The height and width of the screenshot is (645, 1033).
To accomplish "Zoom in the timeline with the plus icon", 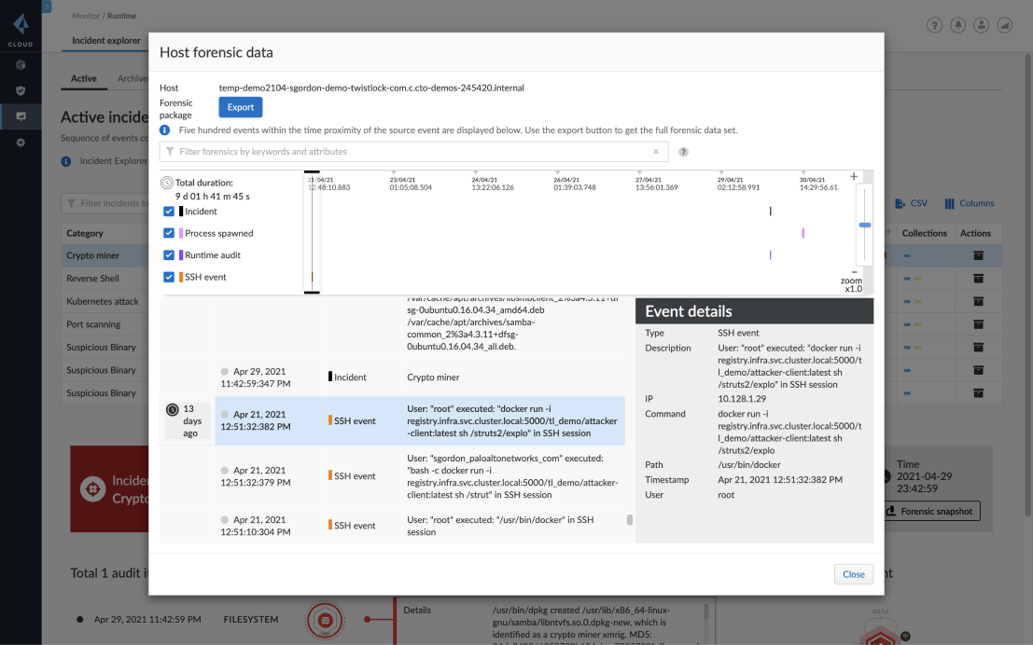I will point(853,177).
